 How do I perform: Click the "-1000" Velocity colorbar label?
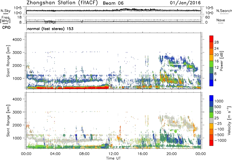point(220,140)
